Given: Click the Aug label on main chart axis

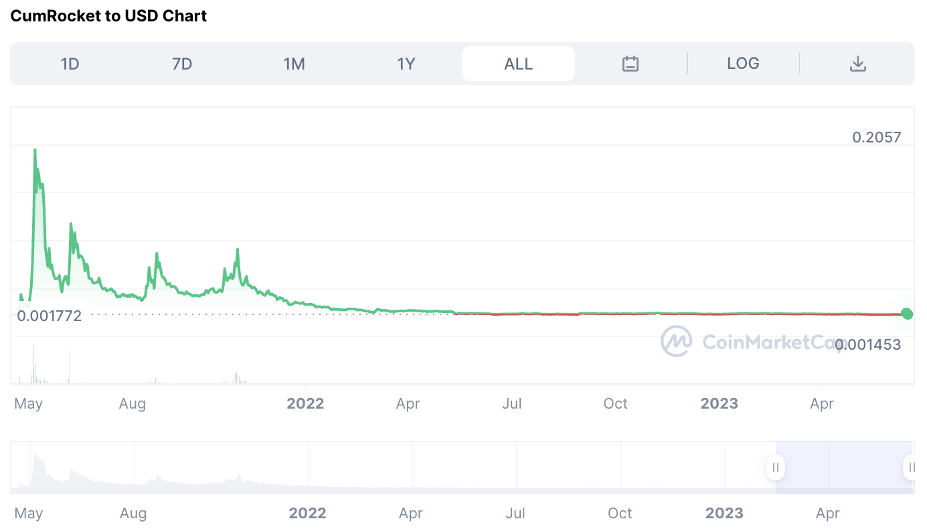Looking at the screenshot, I should point(133,404).
